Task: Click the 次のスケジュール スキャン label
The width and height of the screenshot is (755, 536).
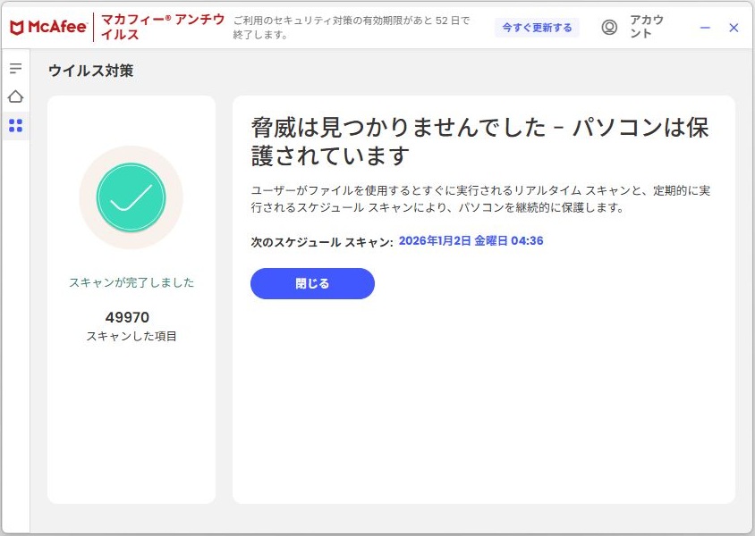Action: pos(321,241)
